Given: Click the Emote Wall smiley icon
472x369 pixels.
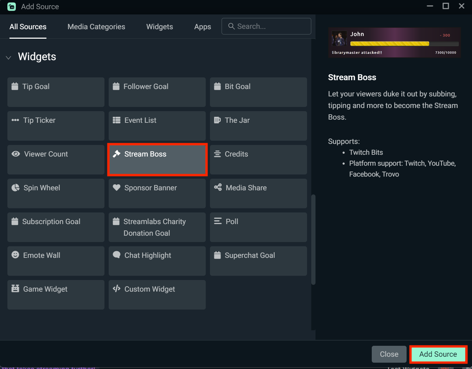Looking at the screenshot, I should click(15, 255).
